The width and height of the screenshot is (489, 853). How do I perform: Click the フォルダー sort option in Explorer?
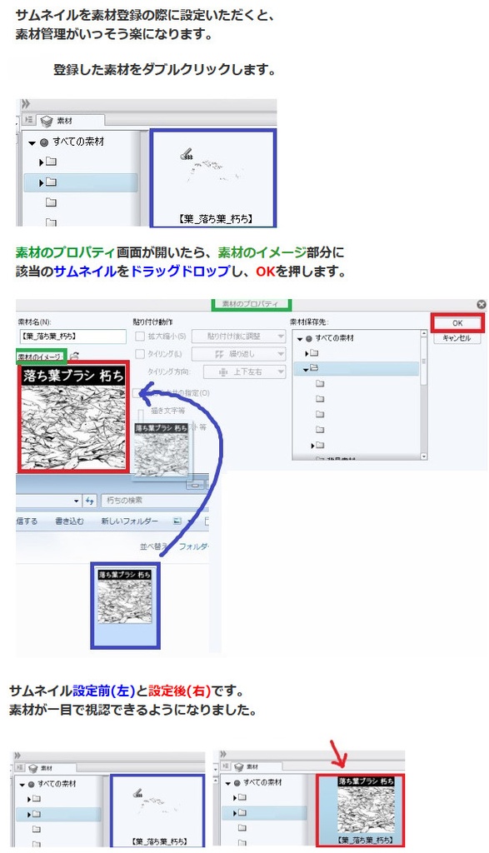point(193,546)
